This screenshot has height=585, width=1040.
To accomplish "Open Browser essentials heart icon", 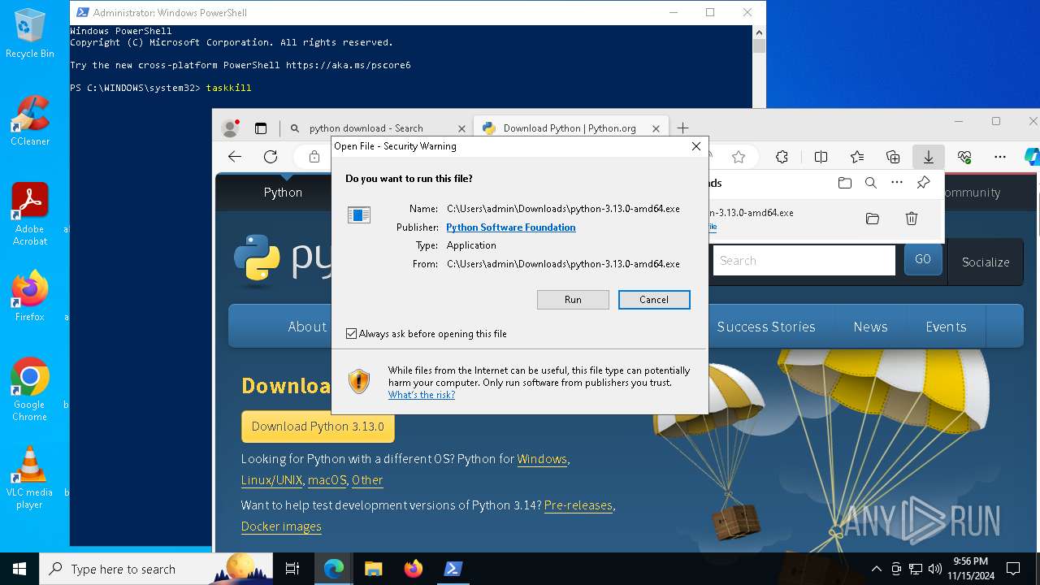I will (x=964, y=157).
